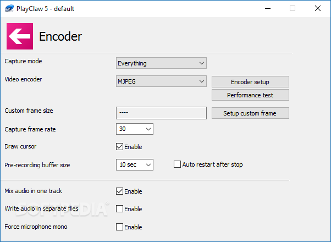Click the Capture mode label
The height and width of the screenshot is (242, 331).
[x=23, y=61]
